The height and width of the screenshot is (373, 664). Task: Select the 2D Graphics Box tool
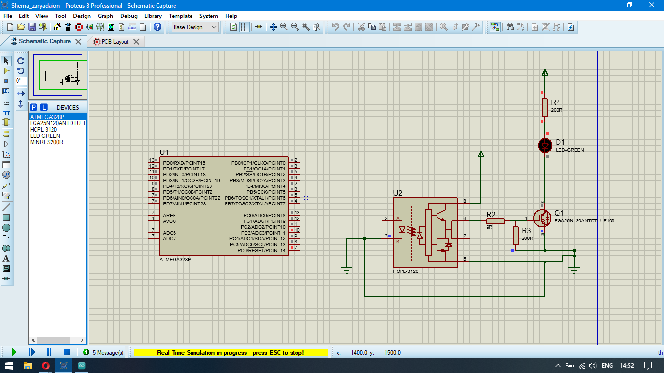coord(6,218)
